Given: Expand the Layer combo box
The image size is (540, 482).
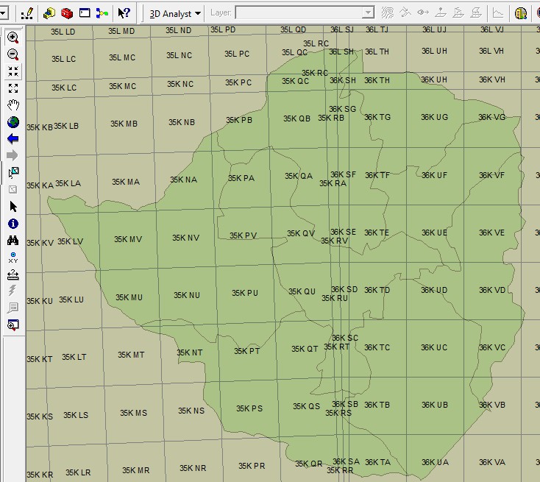Looking at the screenshot, I should [x=367, y=13].
